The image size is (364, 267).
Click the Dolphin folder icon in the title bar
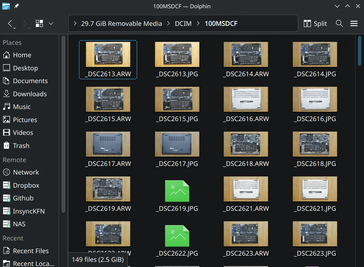click(6, 6)
